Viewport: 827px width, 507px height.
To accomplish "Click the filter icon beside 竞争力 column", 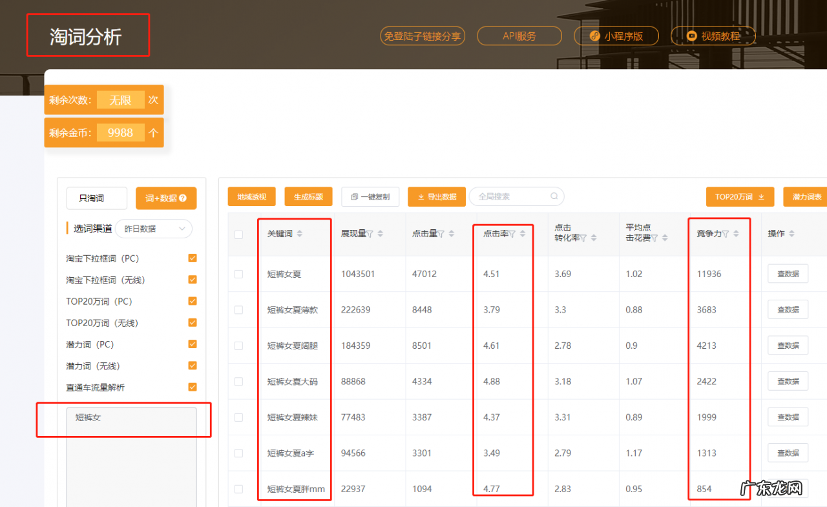I will coord(726,234).
